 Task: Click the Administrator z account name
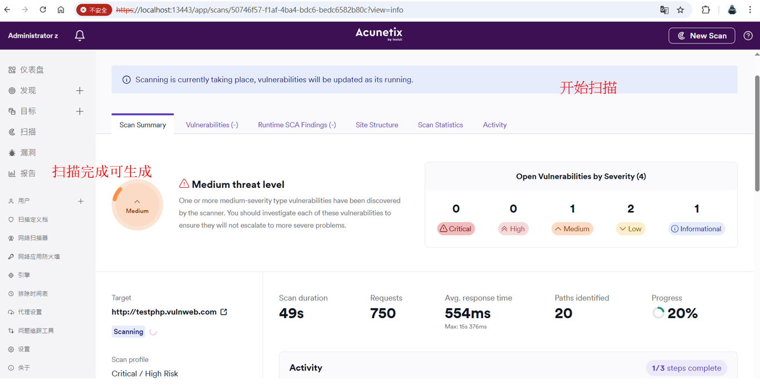[x=33, y=36]
